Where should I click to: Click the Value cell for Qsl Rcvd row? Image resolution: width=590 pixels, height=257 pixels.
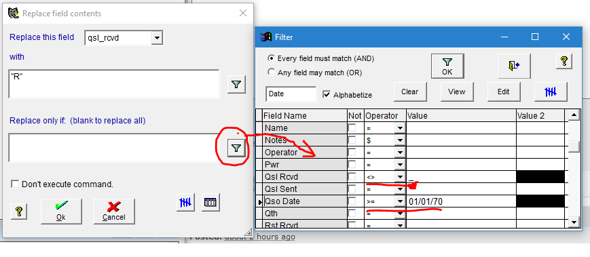461,176
